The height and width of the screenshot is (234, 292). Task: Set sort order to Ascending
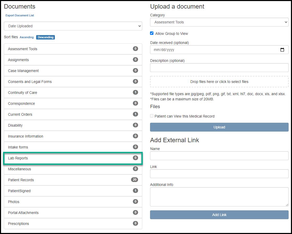tap(27, 37)
